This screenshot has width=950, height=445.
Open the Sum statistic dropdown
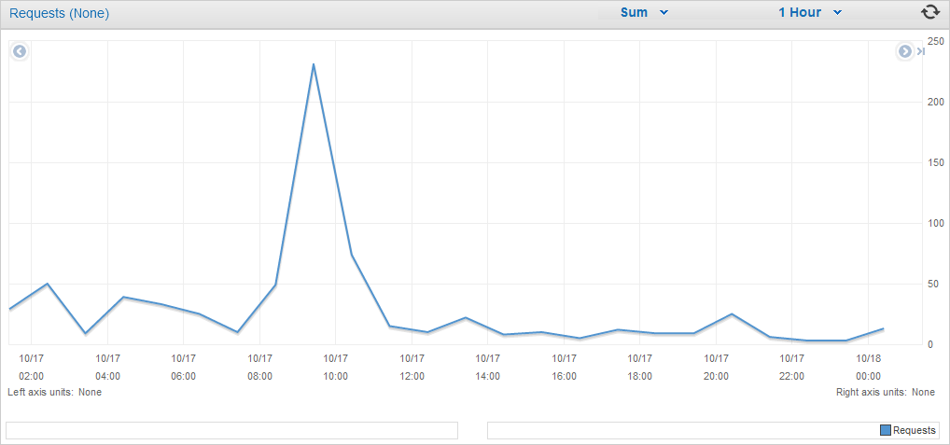(644, 12)
